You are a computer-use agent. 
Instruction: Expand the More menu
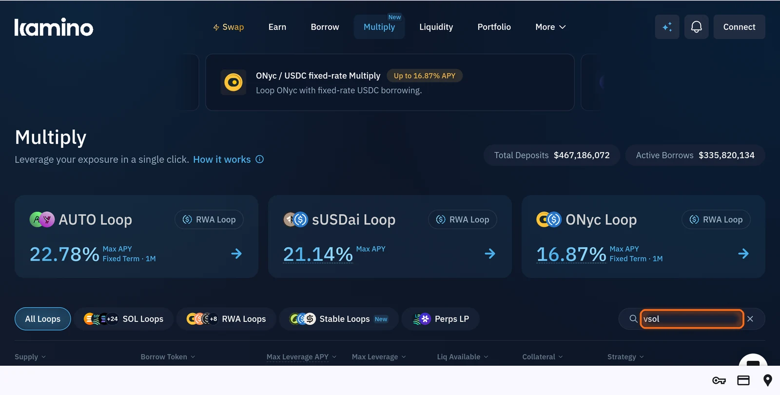[x=550, y=27]
